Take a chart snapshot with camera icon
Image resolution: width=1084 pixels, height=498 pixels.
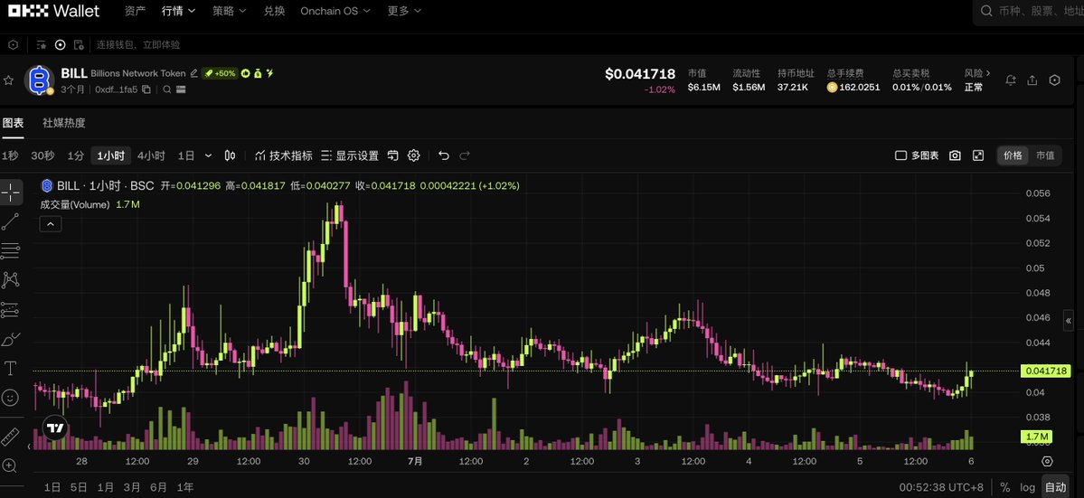[955, 155]
